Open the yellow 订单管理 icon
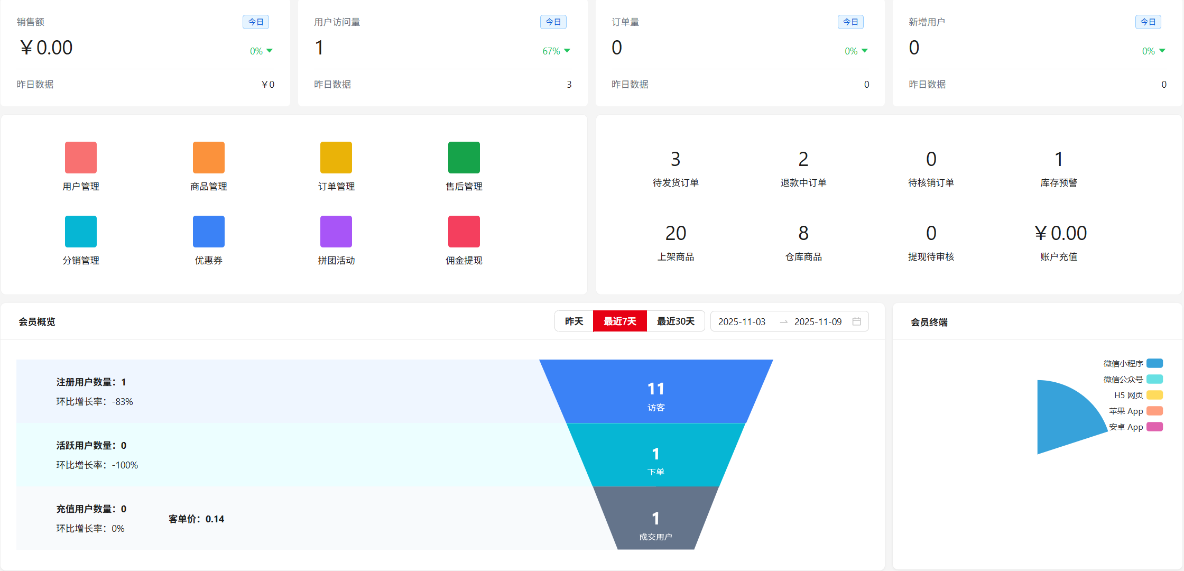The image size is (1184, 571). (336, 158)
